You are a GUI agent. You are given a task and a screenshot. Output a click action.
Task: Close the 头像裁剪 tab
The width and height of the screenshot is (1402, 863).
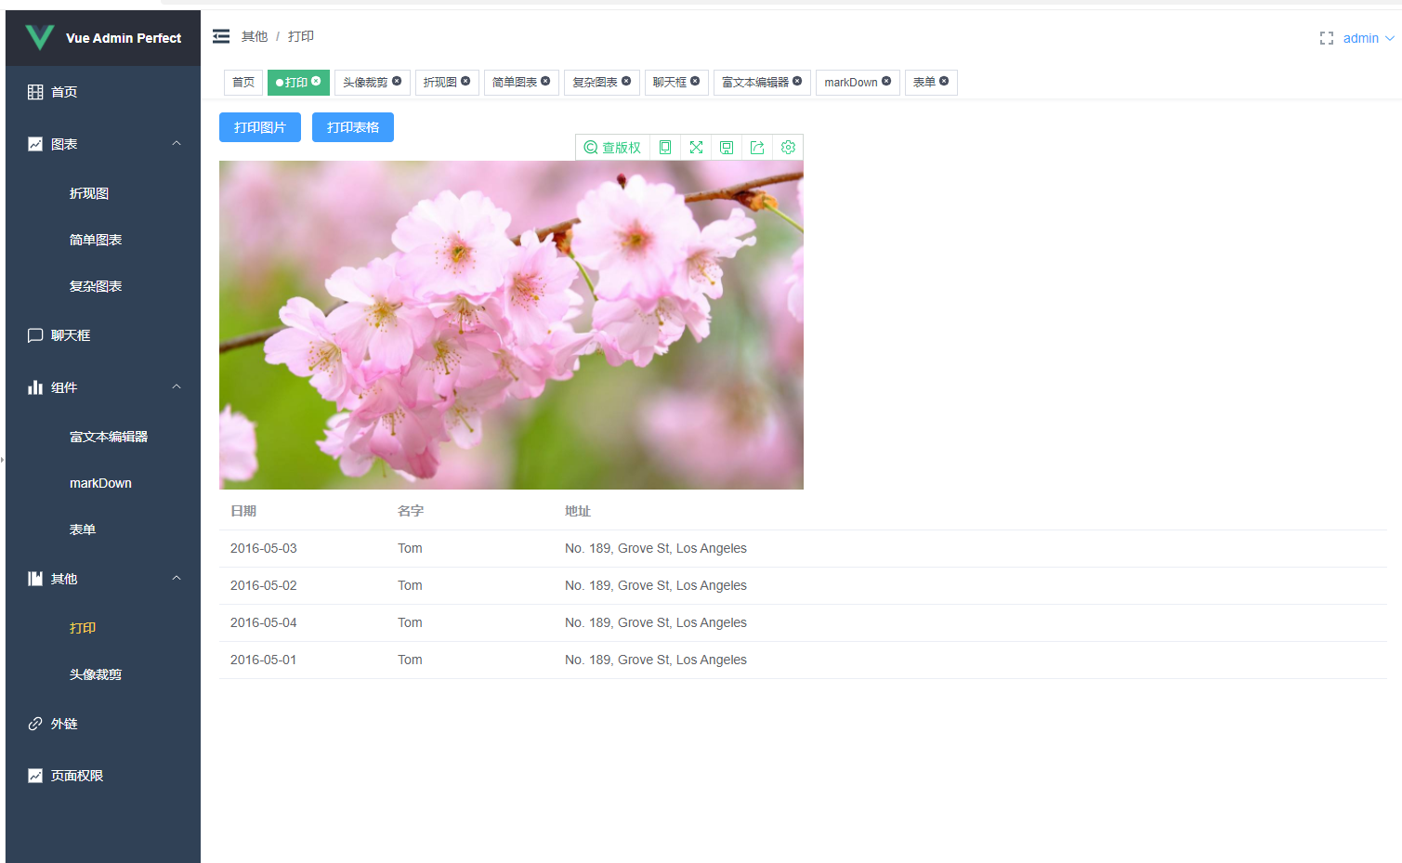coord(397,81)
